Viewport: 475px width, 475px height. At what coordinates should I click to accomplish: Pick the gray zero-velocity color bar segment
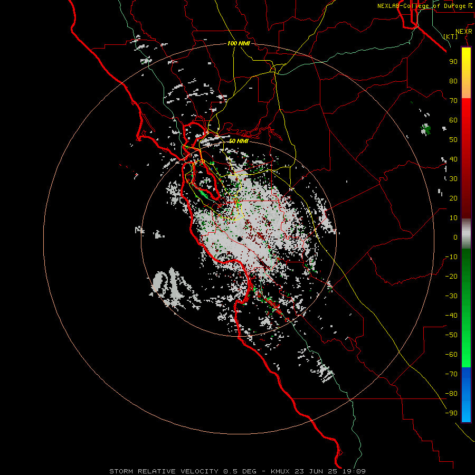[466, 234]
